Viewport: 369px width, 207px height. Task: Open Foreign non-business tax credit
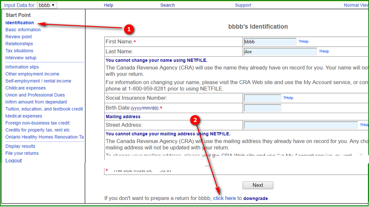[37, 123]
